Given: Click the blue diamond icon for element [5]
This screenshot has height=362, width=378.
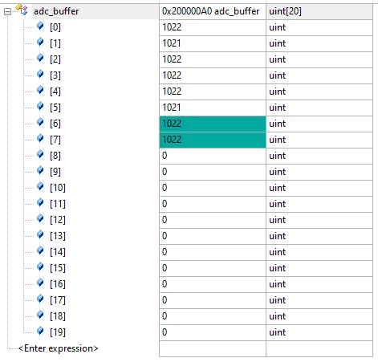Looking at the screenshot, I should (40, 106).
